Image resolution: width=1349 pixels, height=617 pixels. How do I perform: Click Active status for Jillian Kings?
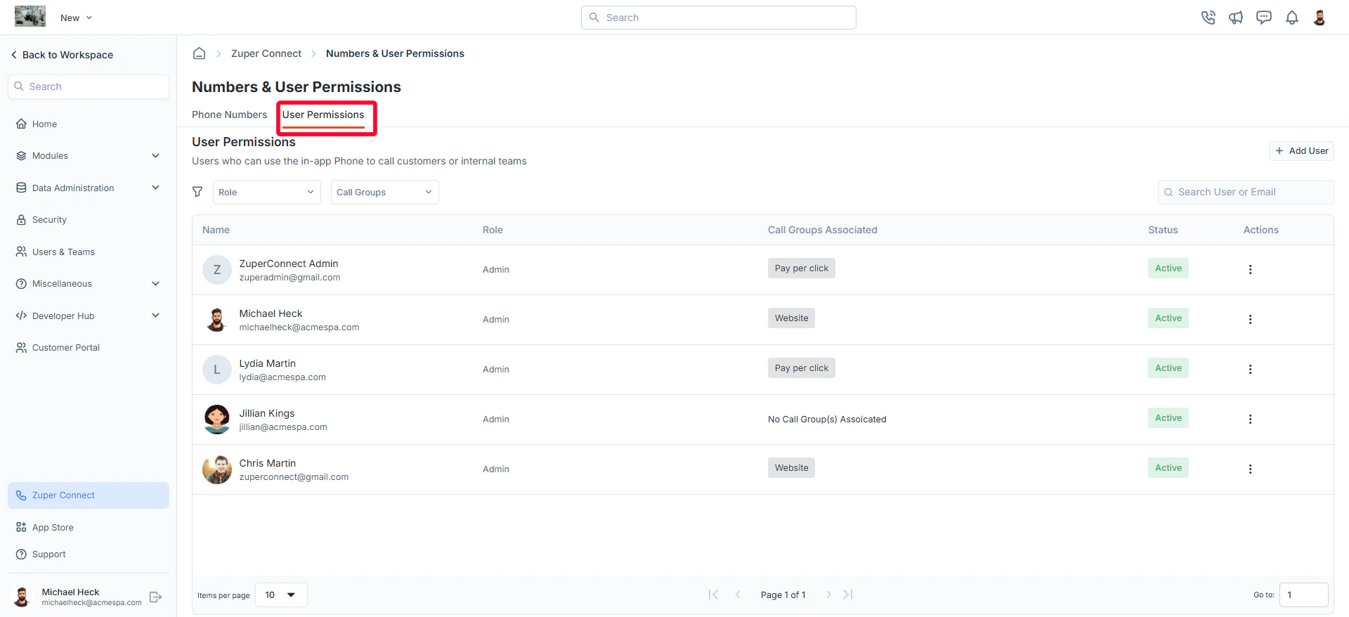click(1168, 418)
